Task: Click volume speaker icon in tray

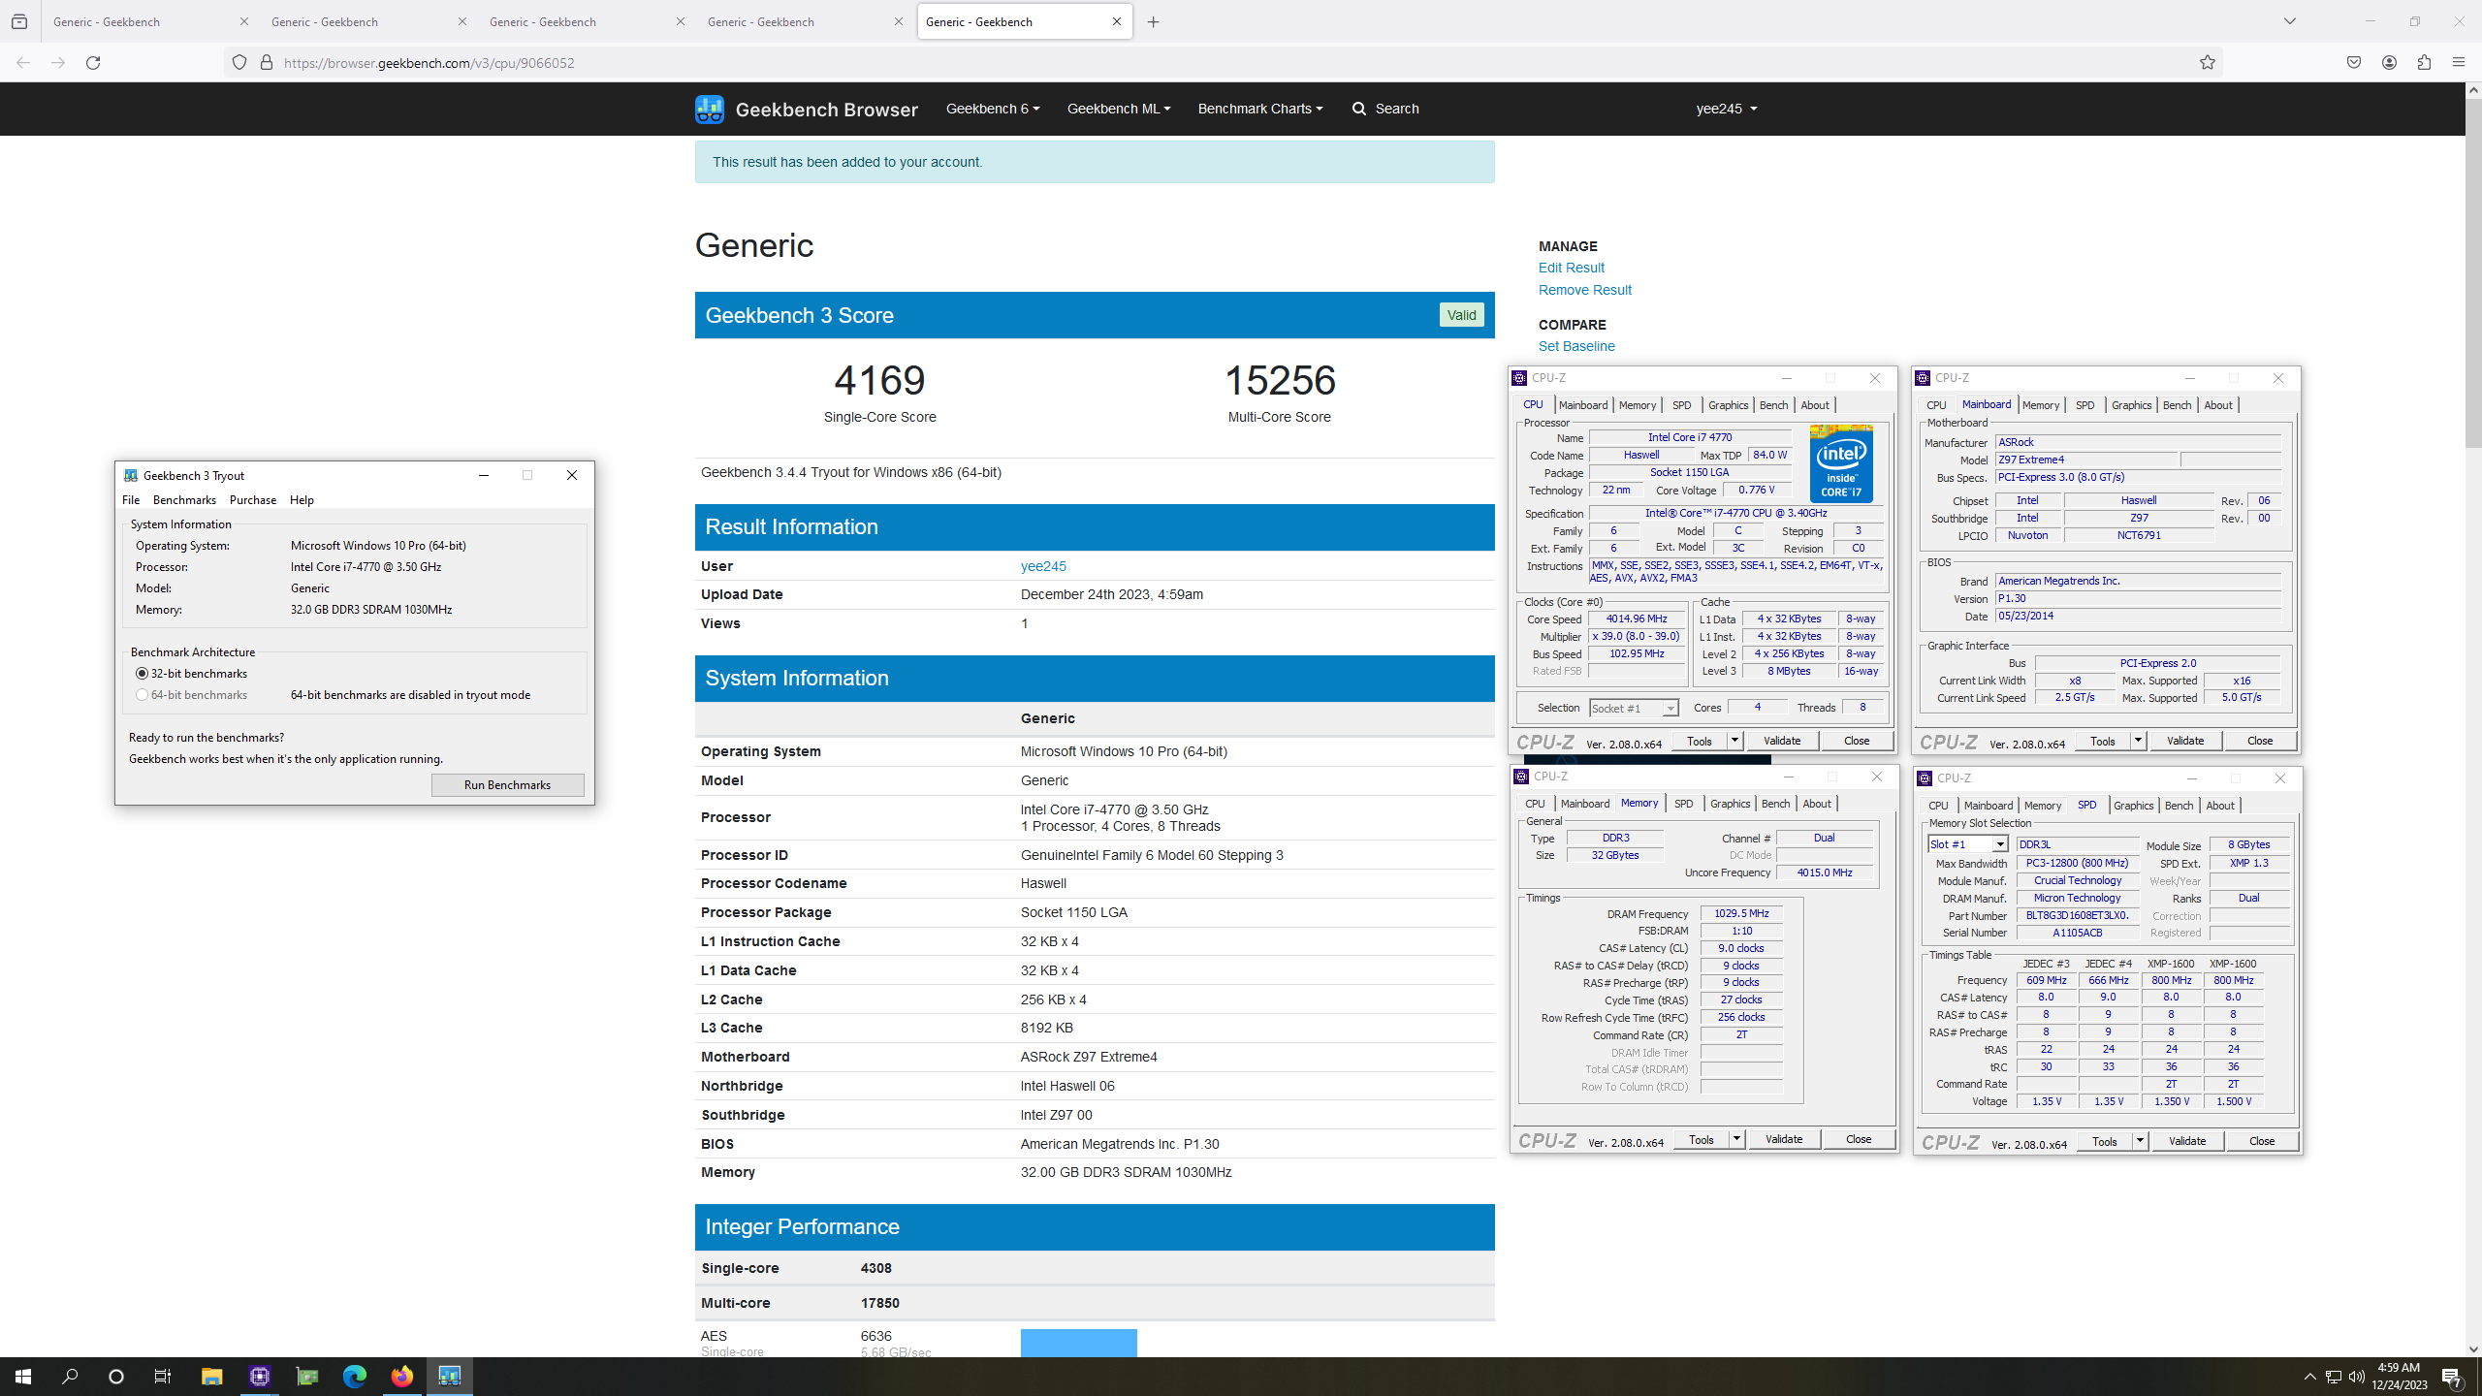Action: tap(2356, 1377)
